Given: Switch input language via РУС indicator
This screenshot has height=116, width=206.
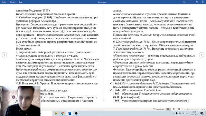Looking at the screenshot, I should coord(187,113).
